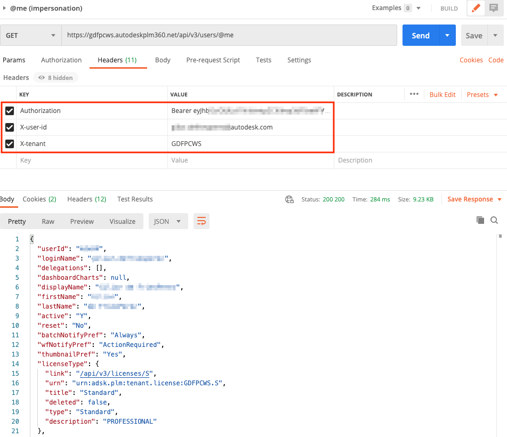Search the response with magnifier icon
Screen dimensions: 507x437
(494, 220)
